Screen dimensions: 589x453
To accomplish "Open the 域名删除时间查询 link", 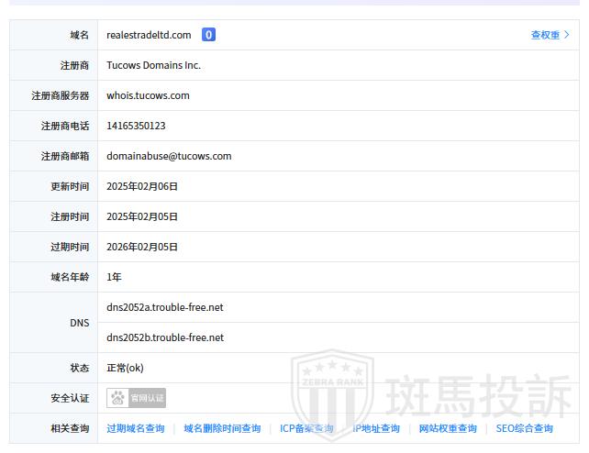I will pos(222,428).
